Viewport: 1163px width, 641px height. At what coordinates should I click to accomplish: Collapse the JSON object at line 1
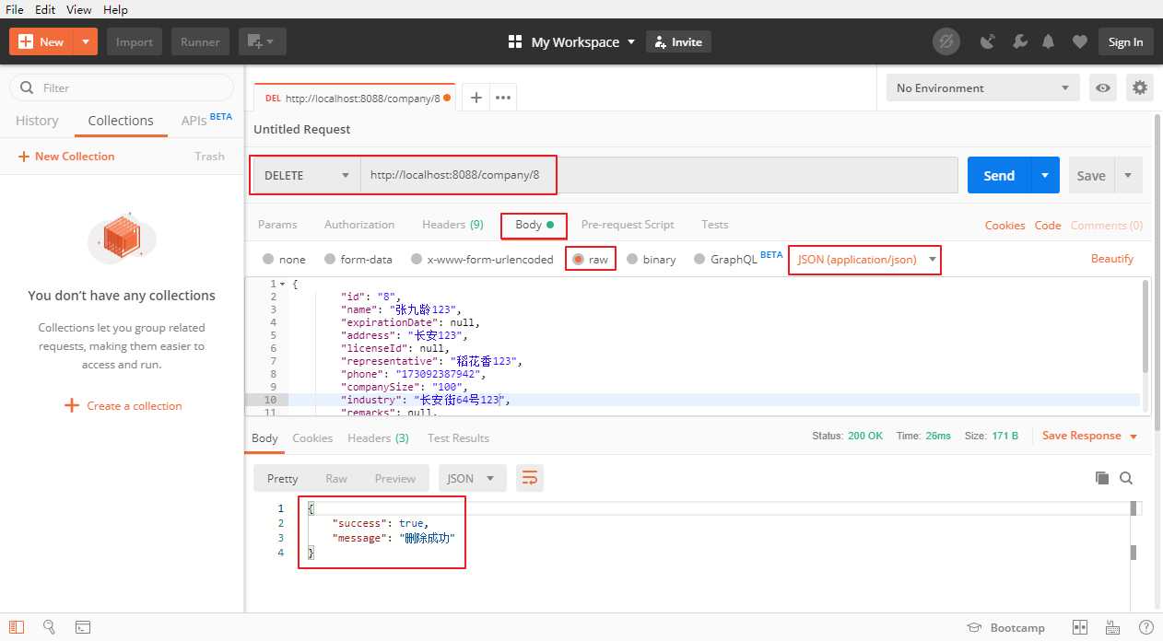[x=283, y=285]
